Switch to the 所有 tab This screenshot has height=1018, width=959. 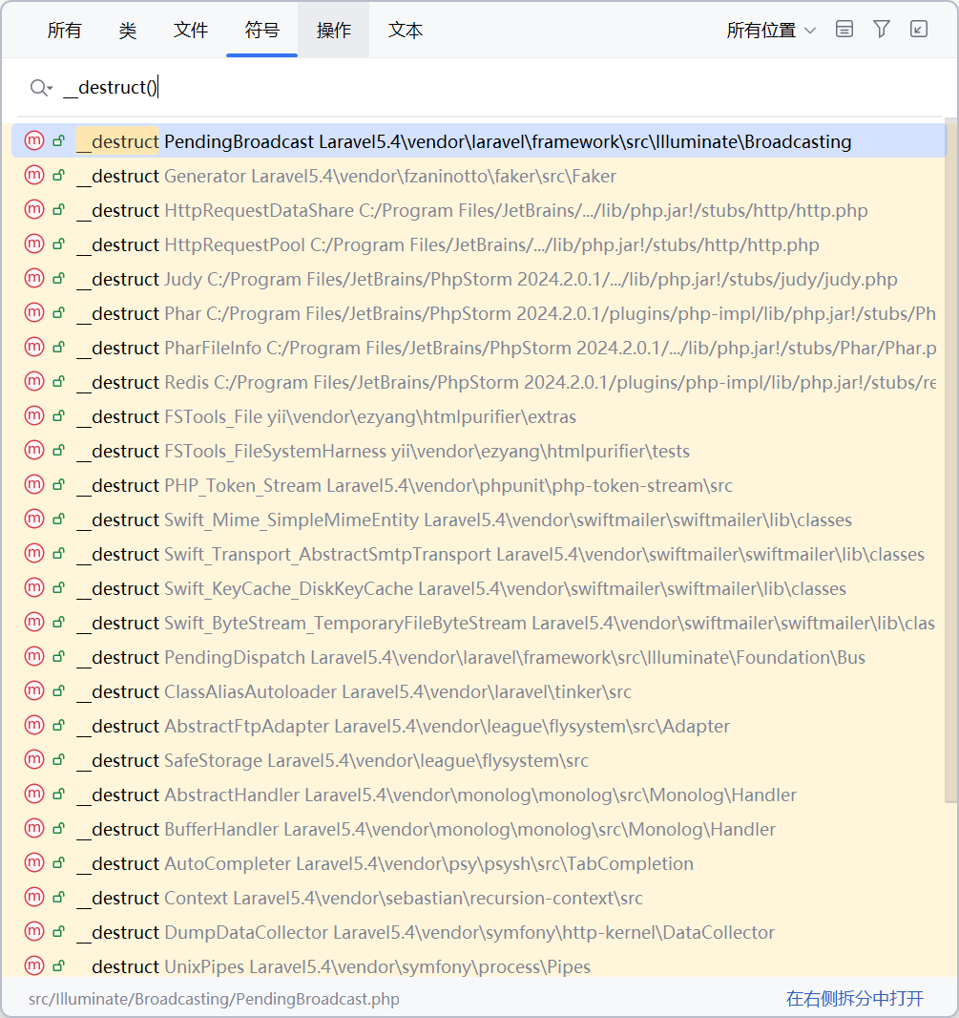click(64, 30)
